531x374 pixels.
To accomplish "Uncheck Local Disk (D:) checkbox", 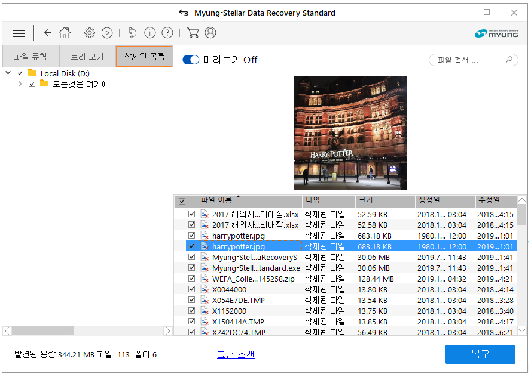I will [x=20, y=73].
